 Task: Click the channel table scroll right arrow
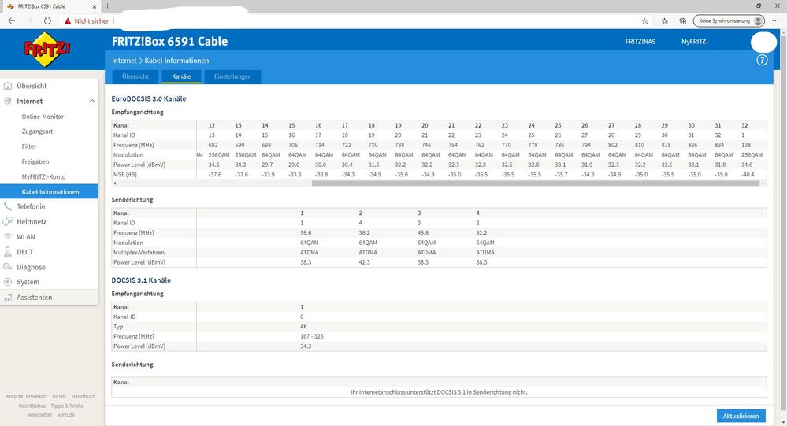click(x=763, y=183)
